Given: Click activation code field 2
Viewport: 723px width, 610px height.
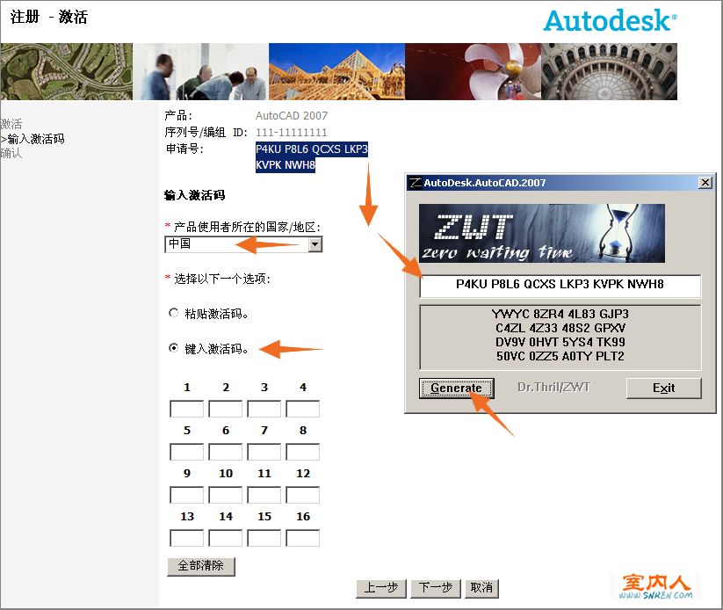Looking at the screenshot, I should (x=226, y=409).
